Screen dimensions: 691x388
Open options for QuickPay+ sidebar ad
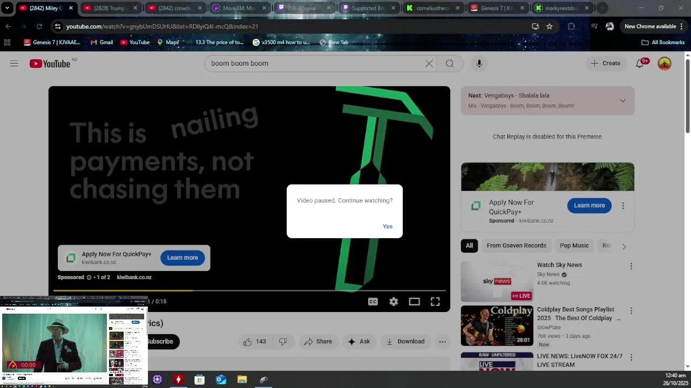tap(623, 206)
